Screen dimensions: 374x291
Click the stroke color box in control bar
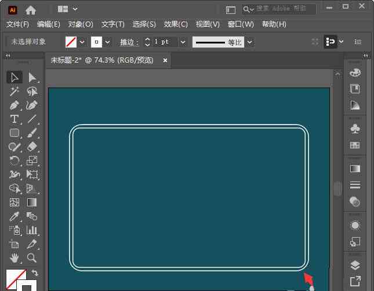click(96, 42)
